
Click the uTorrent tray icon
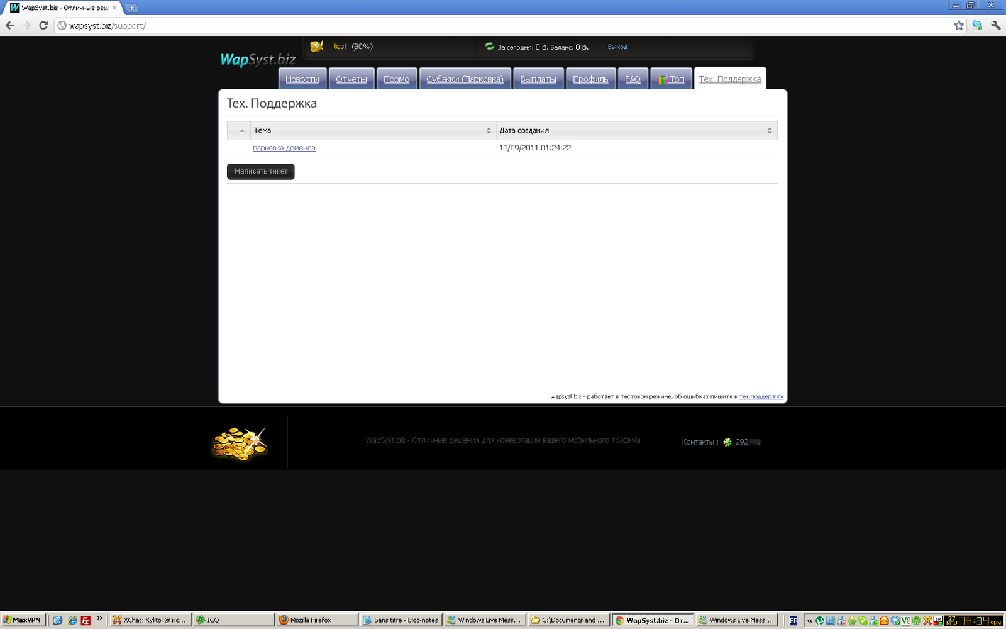820,621
